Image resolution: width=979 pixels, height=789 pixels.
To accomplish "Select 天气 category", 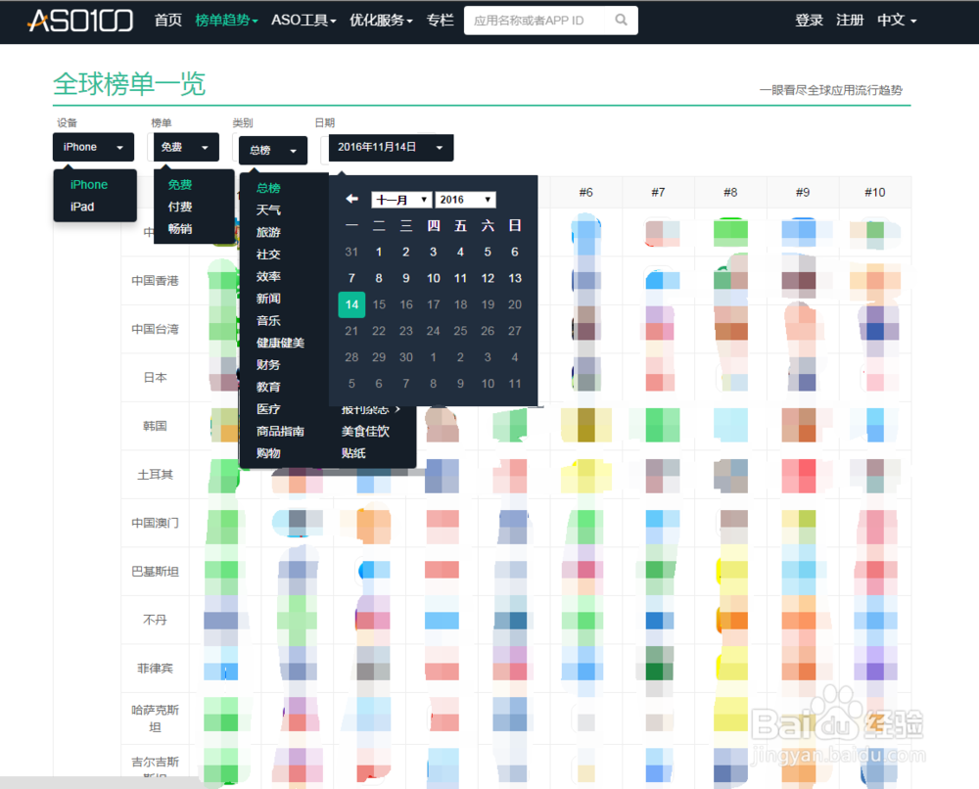I will pos(268,209).
